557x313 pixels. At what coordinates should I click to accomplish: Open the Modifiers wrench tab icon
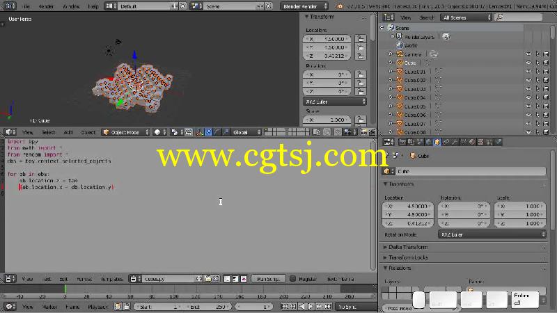pos(455,142)
